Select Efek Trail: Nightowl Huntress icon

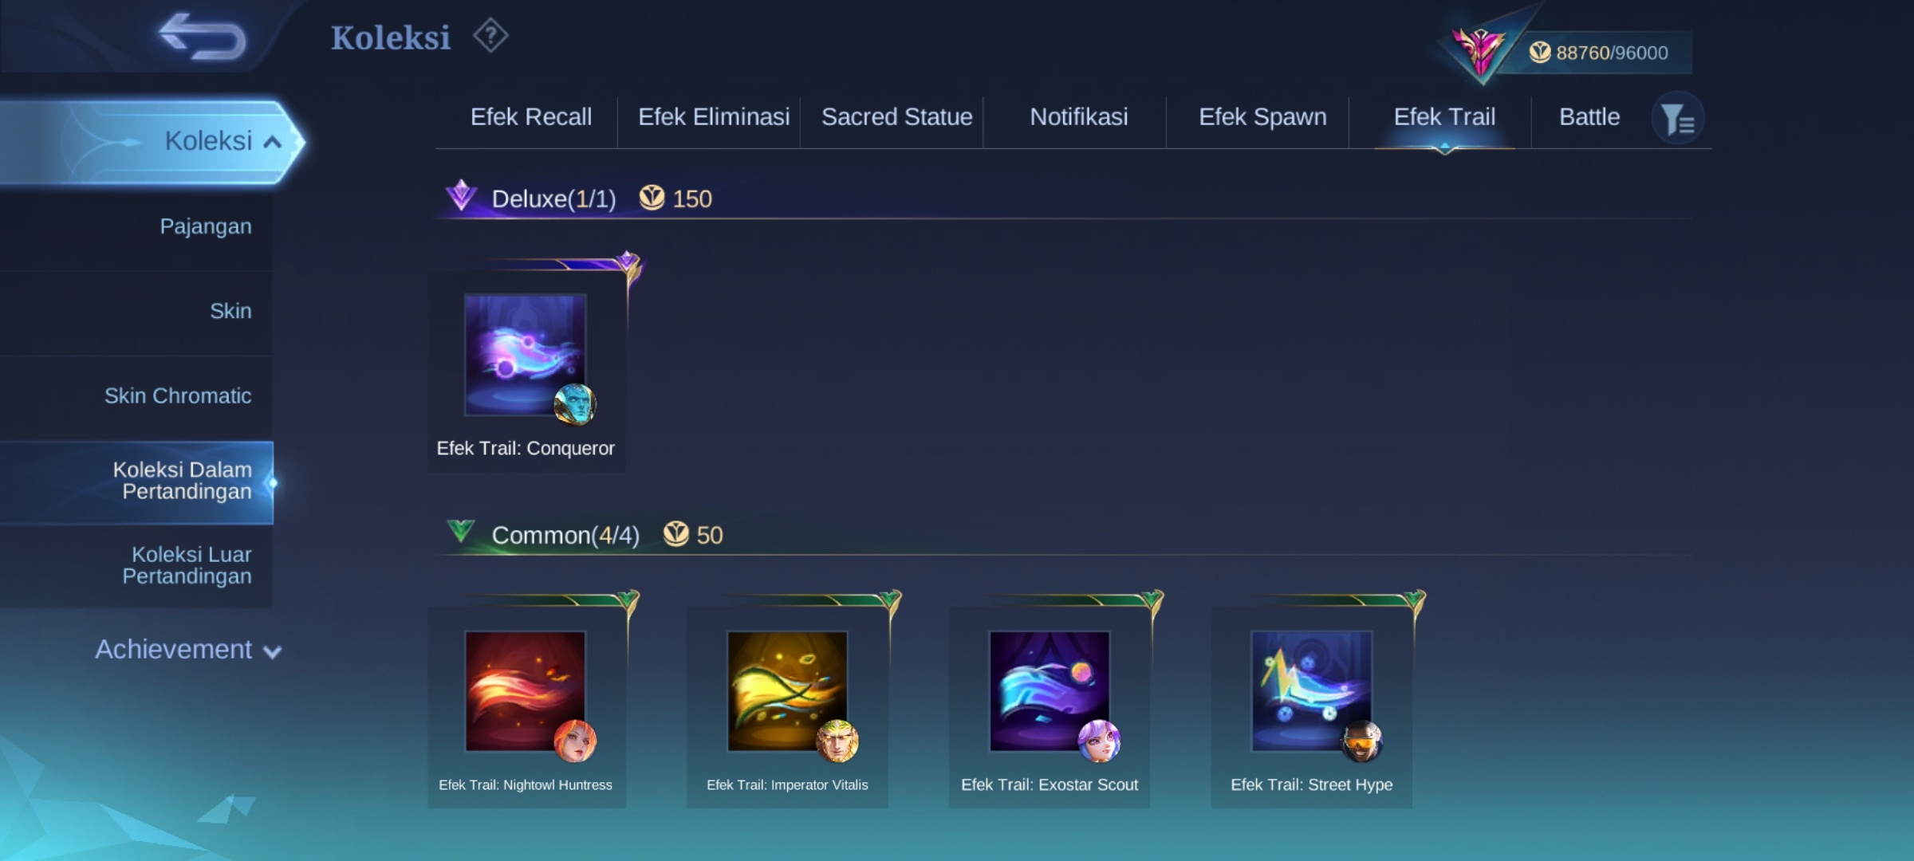pos(526,691)
